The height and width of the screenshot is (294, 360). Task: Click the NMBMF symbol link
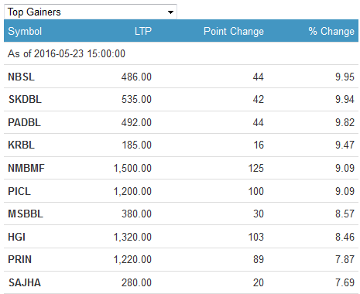(26, 168)
